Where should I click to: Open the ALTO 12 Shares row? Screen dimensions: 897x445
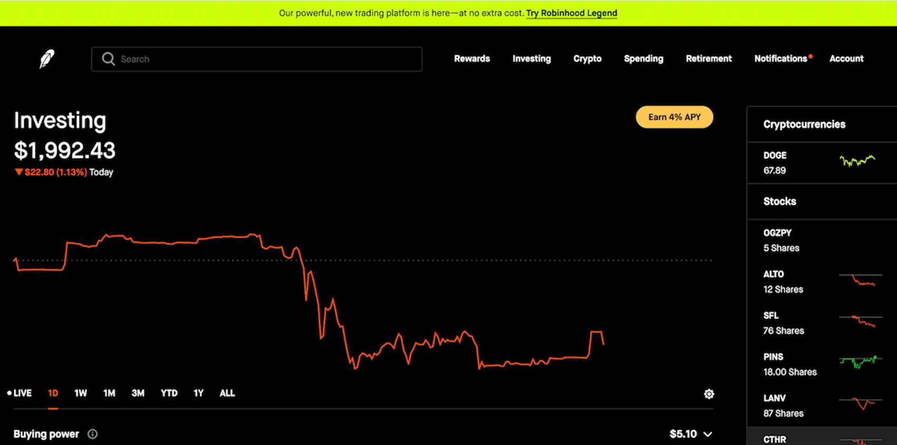[x=822, y=282]
